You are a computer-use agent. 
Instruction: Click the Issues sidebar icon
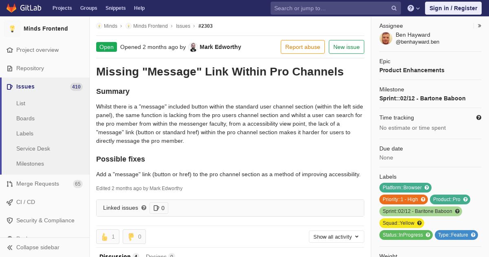10,86
